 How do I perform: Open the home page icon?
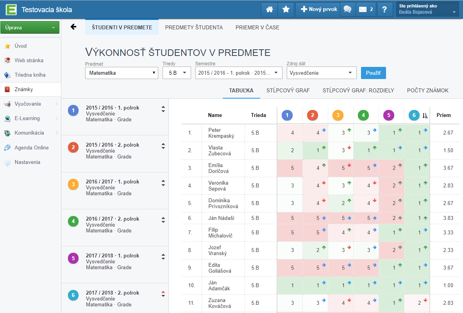[x=269, y=9]
